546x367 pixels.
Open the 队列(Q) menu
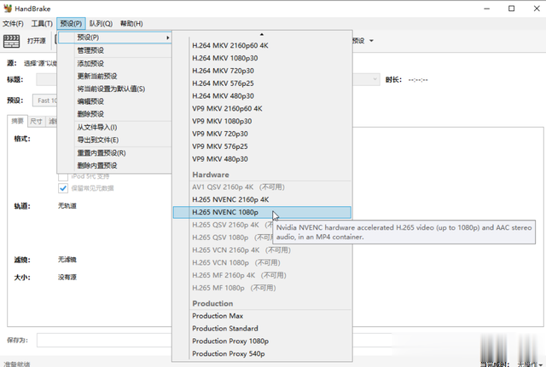coord(101,24)
